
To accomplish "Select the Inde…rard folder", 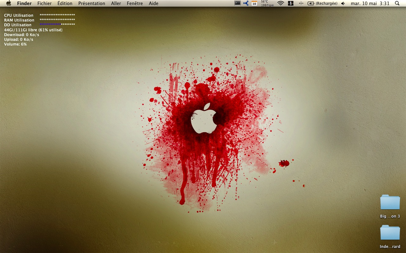I will point(390,233).
